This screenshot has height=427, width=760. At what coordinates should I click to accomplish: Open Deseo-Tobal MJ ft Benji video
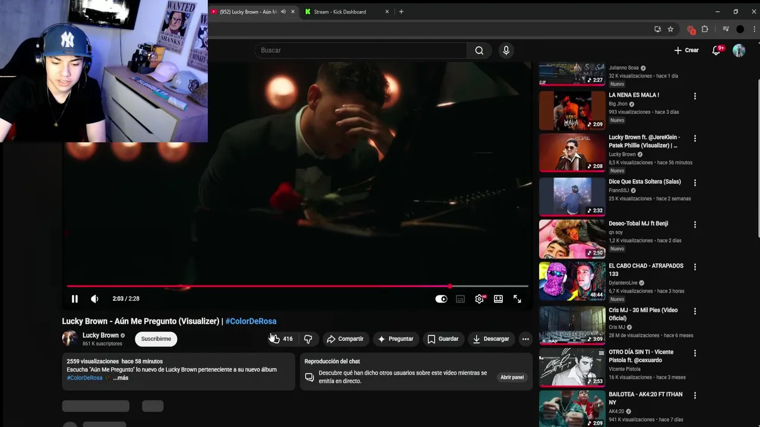click(638, 224)
